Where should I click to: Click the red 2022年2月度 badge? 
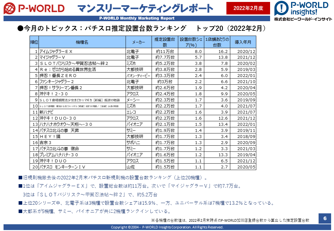tap(248, 8)
